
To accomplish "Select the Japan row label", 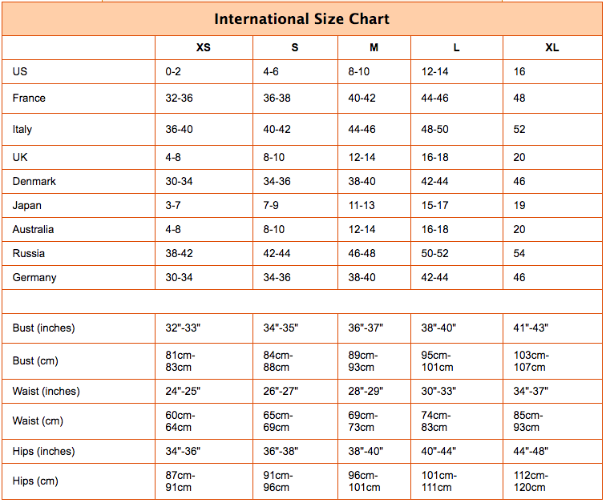I will (x=27, y=205).
